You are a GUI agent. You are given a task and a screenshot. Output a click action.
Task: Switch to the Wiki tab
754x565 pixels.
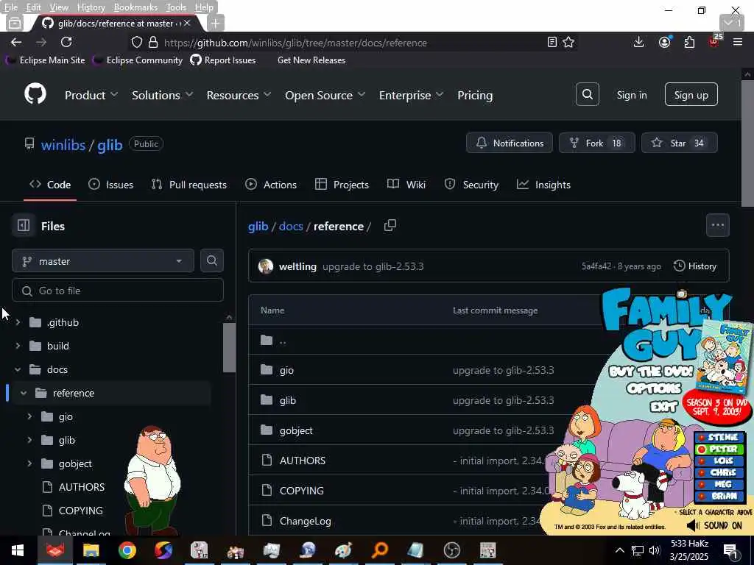[x=406, y=185]
